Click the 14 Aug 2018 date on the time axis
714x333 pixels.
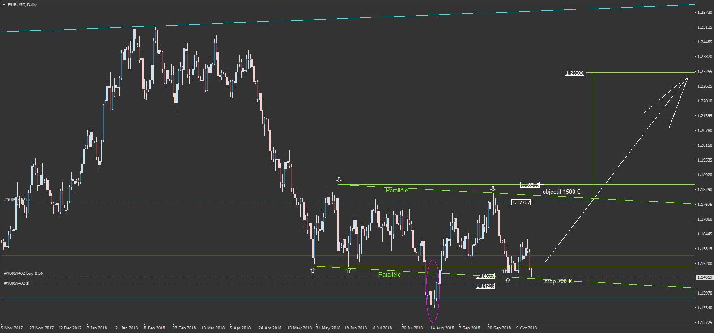pyautogui.click(x=442, y=328)
